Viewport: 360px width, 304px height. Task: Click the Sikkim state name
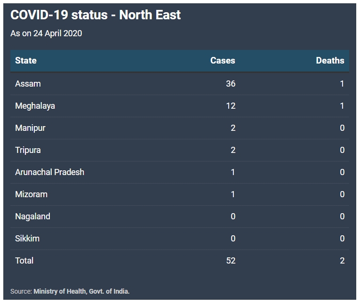tap(27, 239)
